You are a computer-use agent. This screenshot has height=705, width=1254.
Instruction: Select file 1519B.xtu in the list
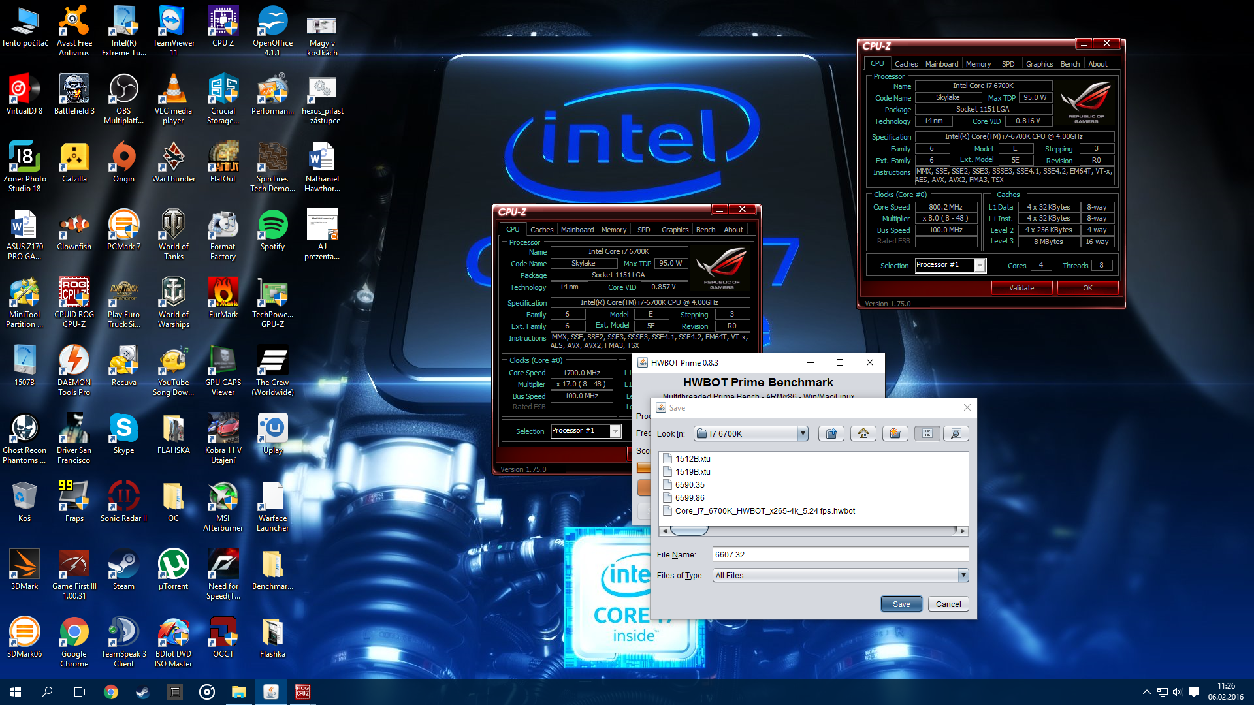click(687, 471)
